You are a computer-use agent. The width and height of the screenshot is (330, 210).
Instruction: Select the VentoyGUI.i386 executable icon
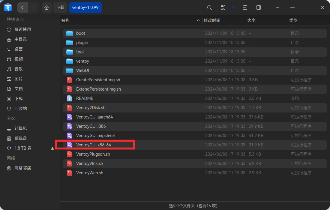(70, 126)
